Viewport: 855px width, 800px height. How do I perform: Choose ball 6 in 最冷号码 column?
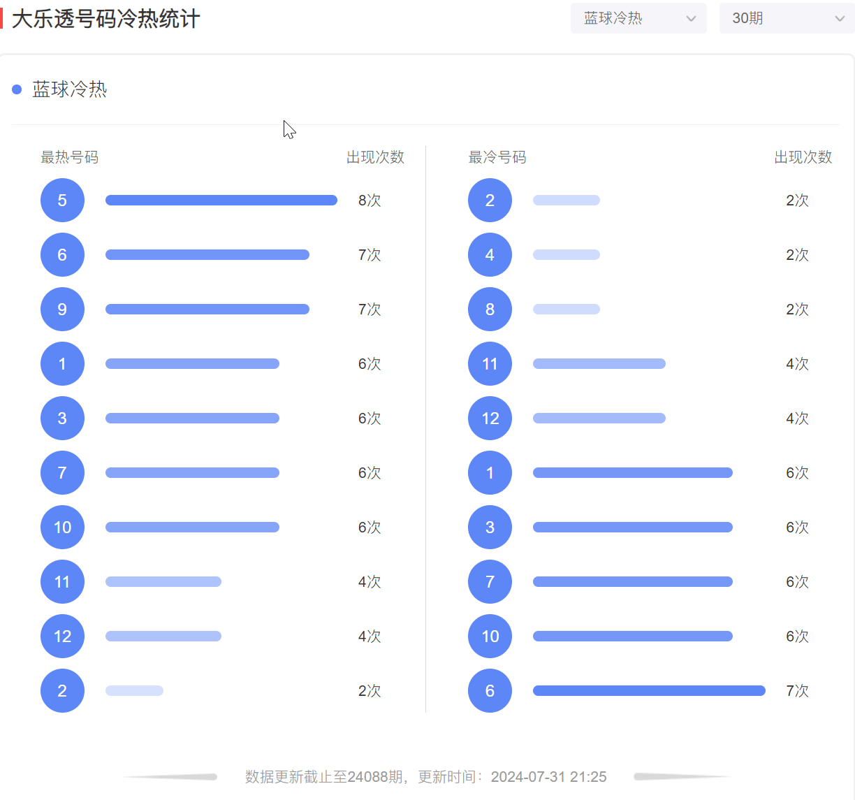(490, 691)
